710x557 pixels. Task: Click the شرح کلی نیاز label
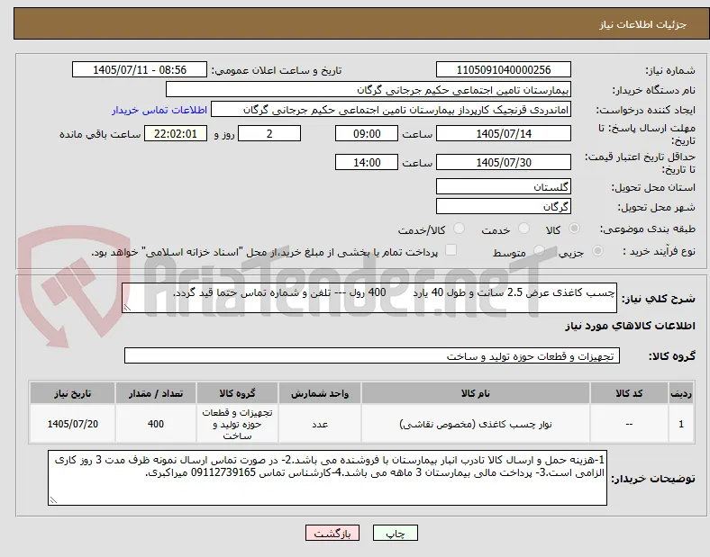tap(658, 299)
